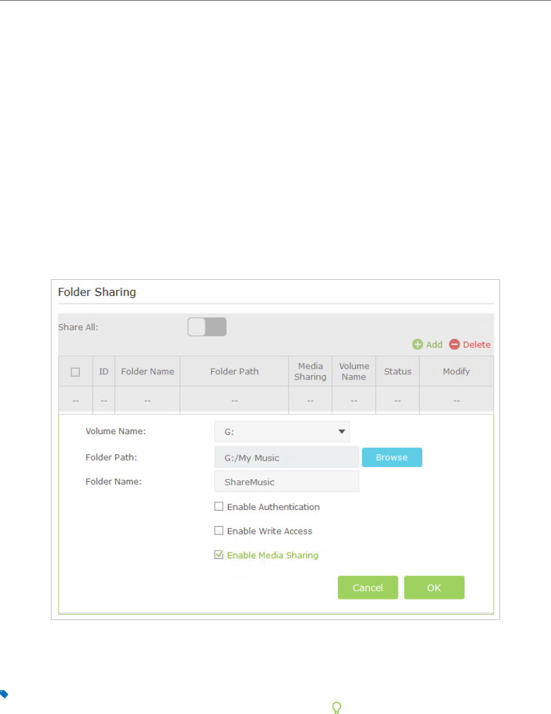551x714 pixels.
Task: Click the green Add plus icon
Action: (x=417, y=345)
